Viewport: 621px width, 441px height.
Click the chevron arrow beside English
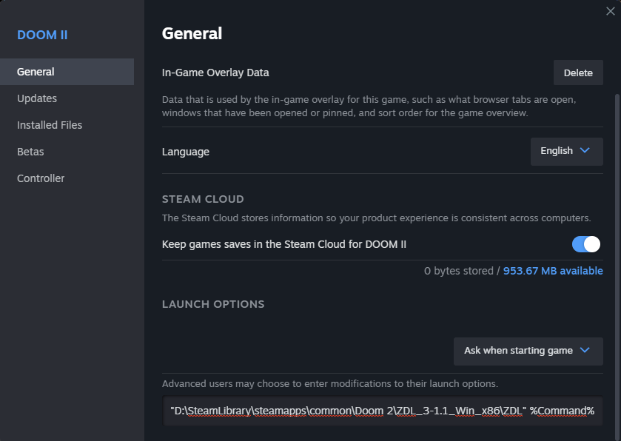point(585,150)
